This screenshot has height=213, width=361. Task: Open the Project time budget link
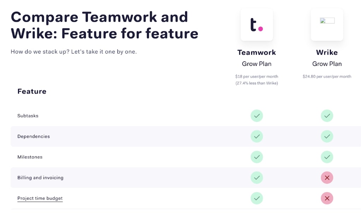(40, 199)
